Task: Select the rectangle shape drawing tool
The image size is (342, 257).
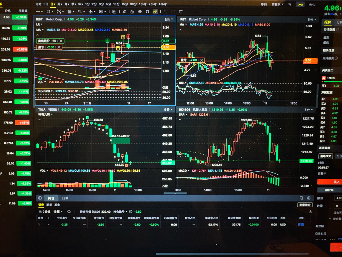Action: [48, 12]
